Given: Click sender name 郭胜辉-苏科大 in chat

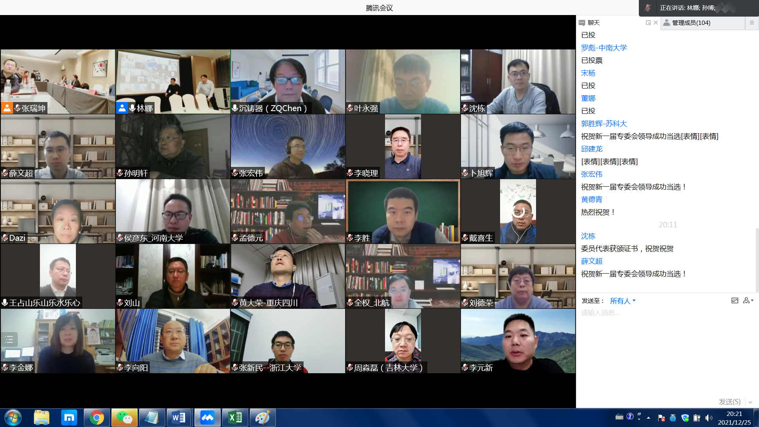Looking at the screenshot, I should tap(604, 124).
